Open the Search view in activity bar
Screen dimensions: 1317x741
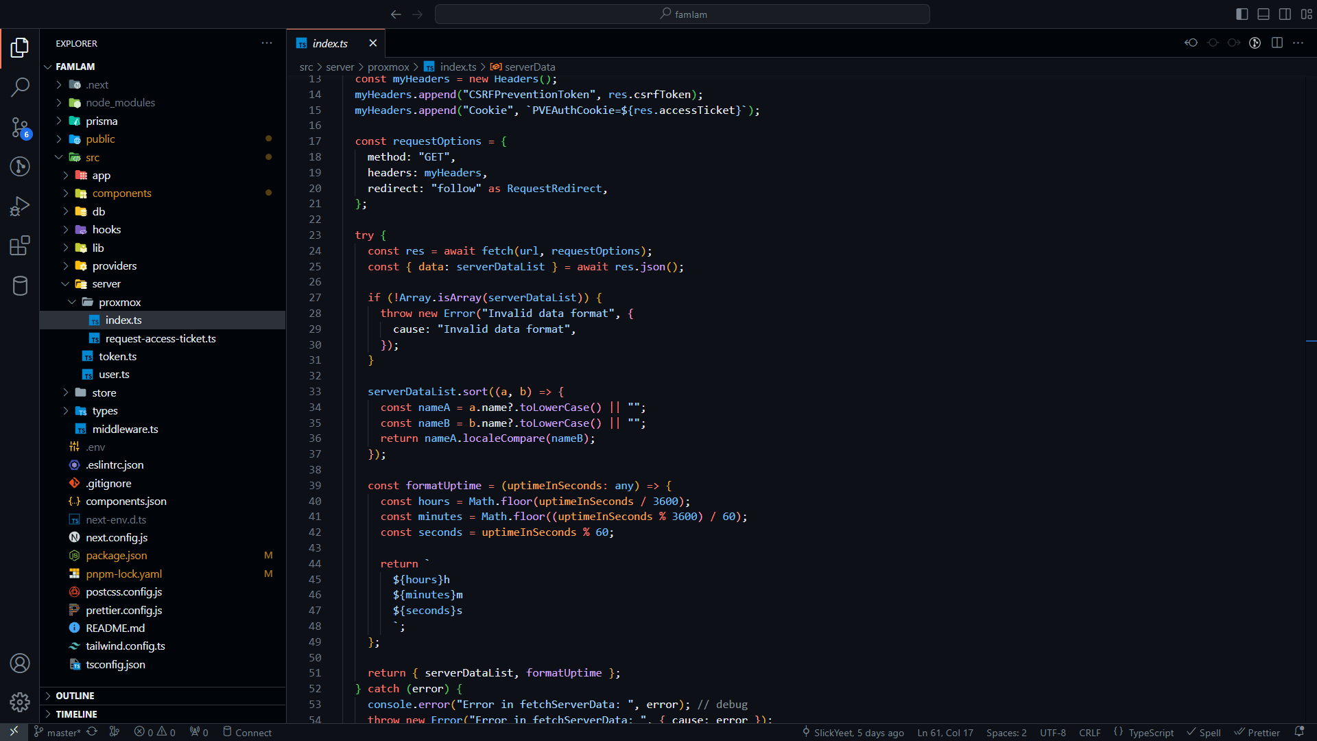(20, 87)
